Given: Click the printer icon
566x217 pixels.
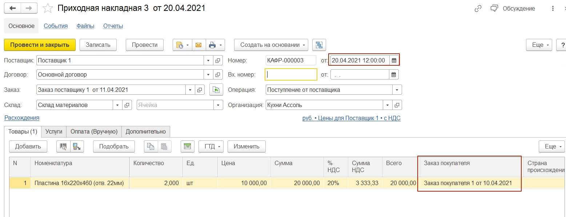Looking at the screenshot, I should pyautogui.click(x=212, y=45).
